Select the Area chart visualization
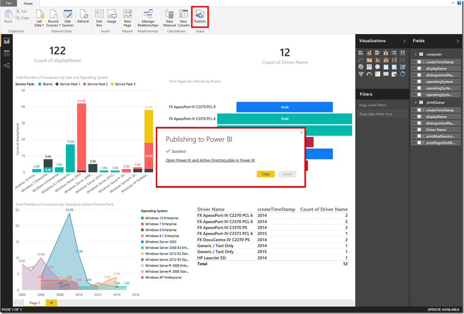This screenshot has height=314, width=464. [369, 60]
